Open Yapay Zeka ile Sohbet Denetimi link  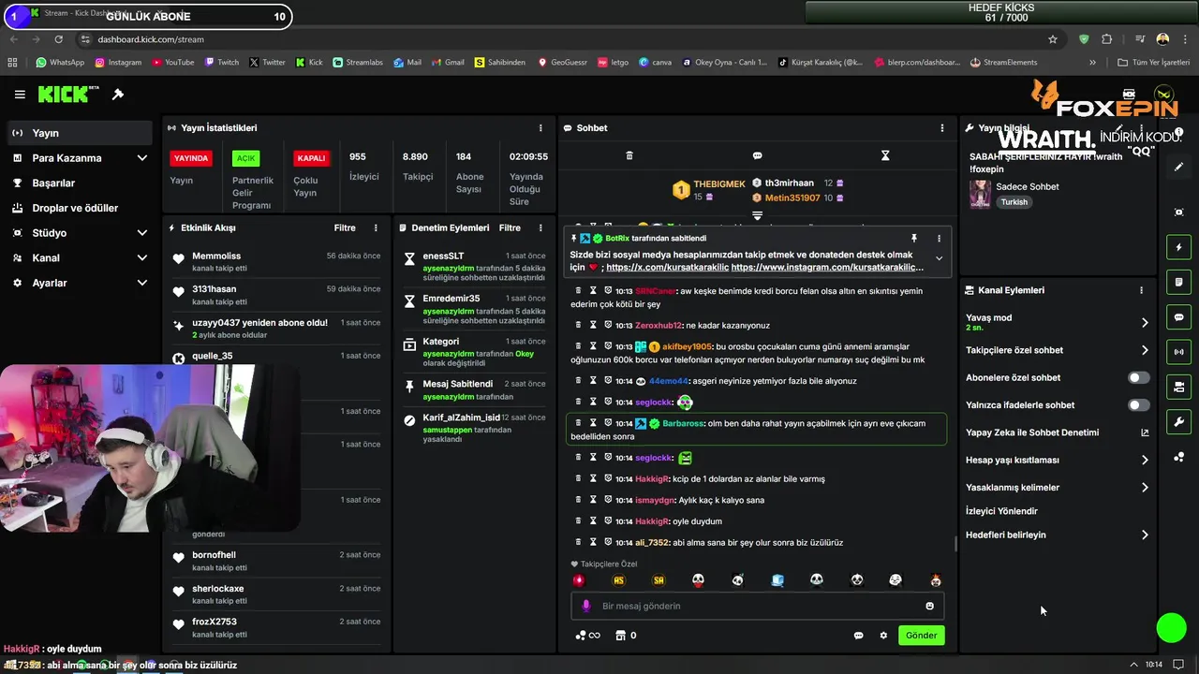[1057, 432]
